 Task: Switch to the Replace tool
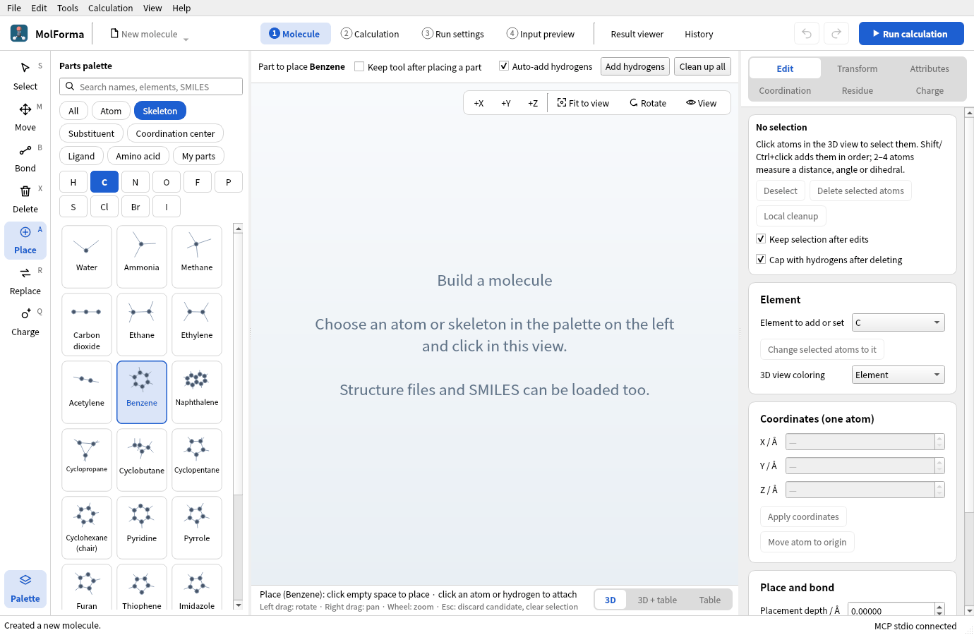(x=25, y=281)
